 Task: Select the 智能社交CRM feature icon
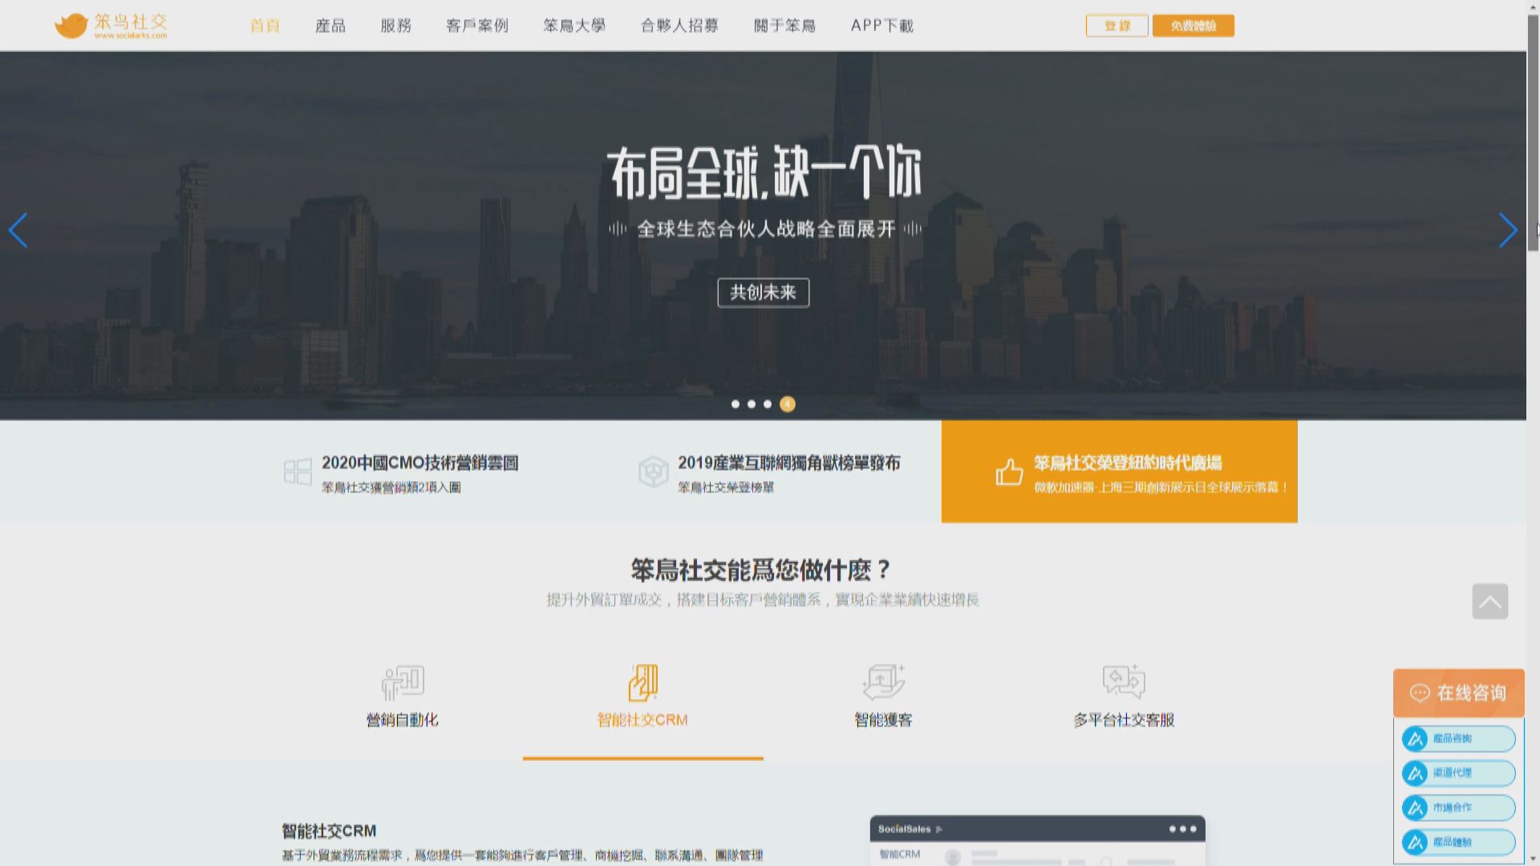click(642, 682)
